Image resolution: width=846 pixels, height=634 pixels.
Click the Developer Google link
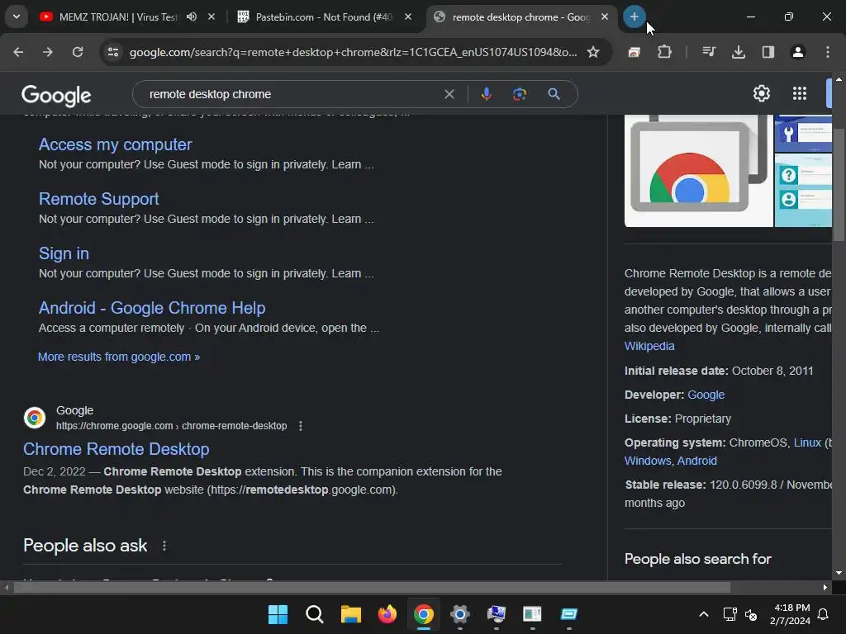(x=706, y=395)
